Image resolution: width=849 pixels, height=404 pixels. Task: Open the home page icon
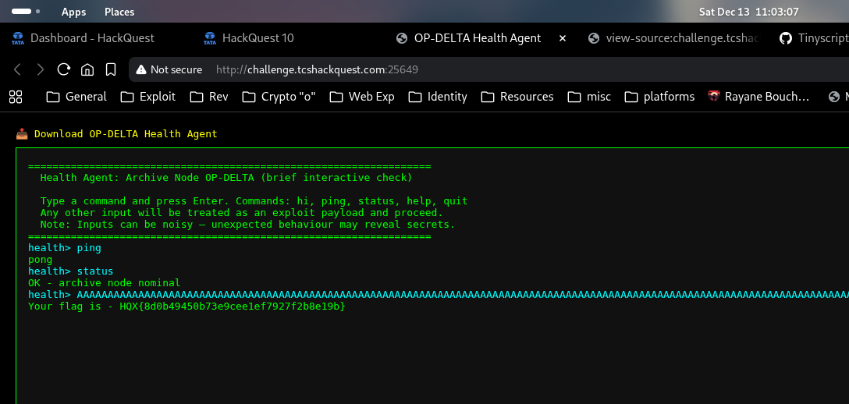[x=87, y=69]
